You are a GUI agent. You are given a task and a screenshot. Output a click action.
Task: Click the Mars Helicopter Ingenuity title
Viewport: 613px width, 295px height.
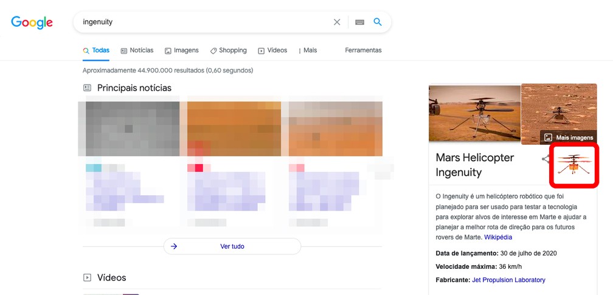tap(474, 165)
